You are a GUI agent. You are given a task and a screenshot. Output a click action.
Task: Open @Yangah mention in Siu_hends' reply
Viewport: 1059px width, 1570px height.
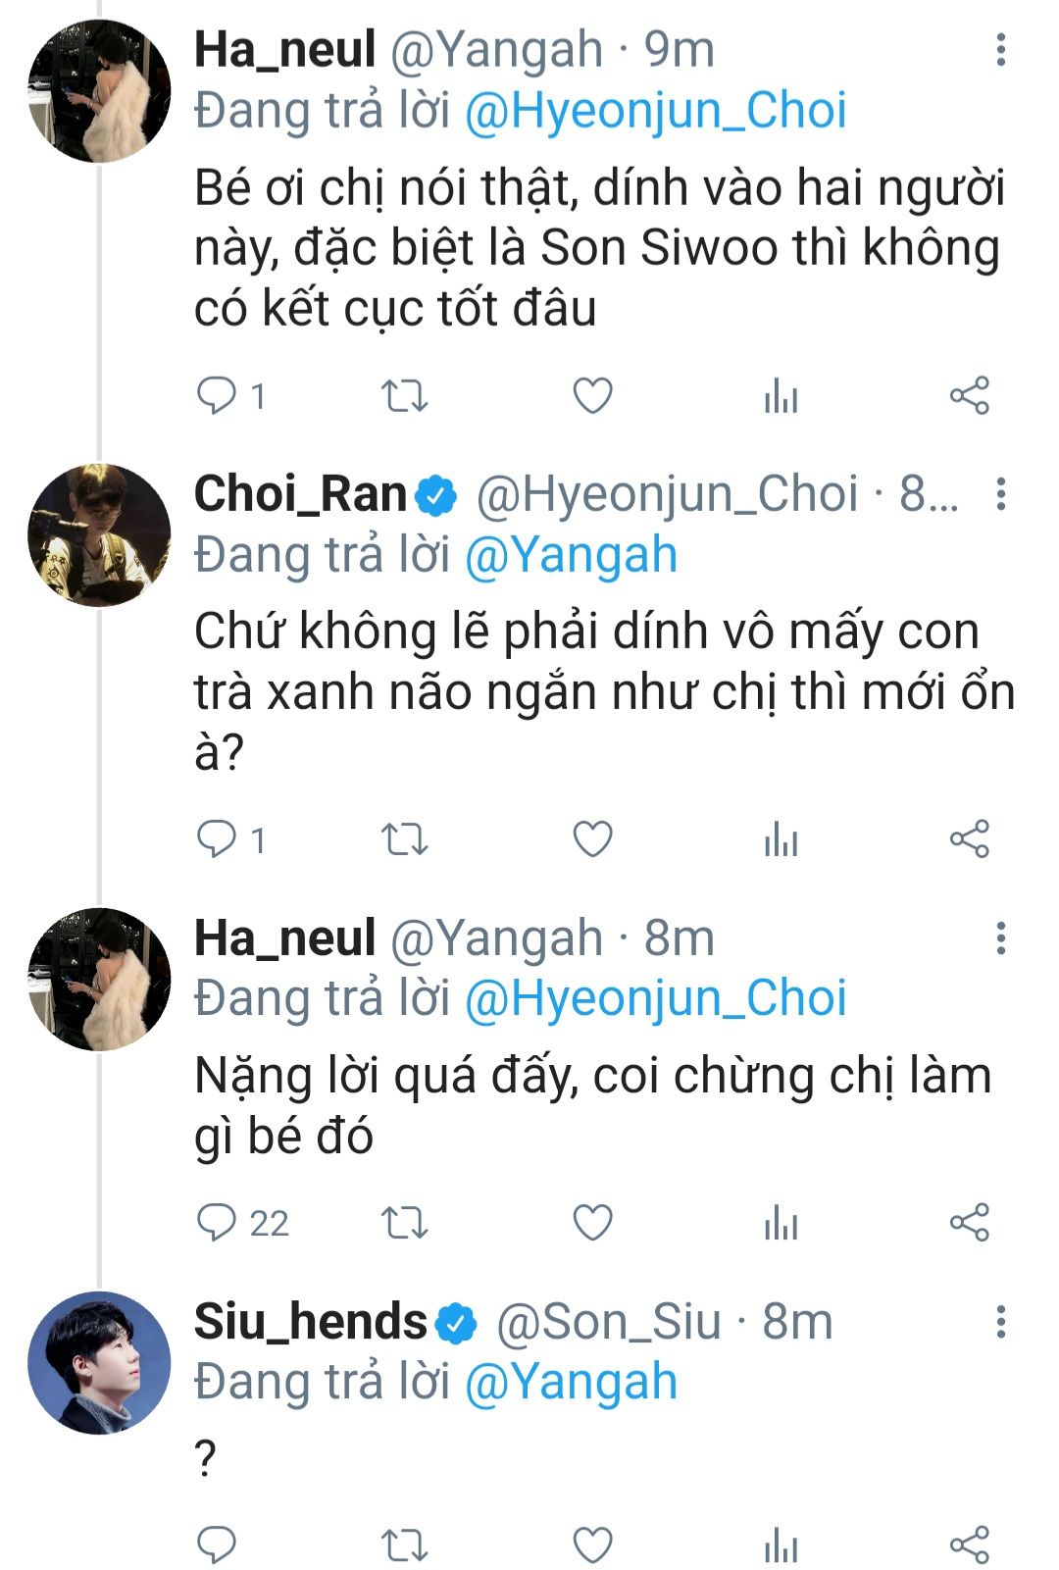(x=571, y=1383)
